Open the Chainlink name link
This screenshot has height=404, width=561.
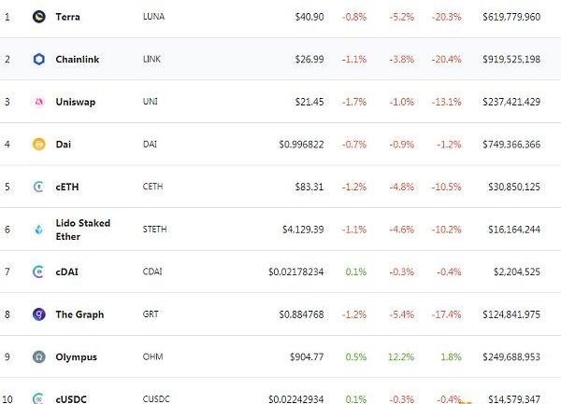click(78, 60)
